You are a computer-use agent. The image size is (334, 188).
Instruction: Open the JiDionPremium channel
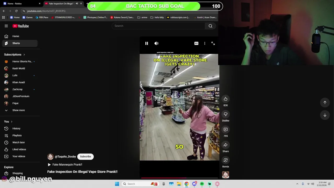(20, 96)
